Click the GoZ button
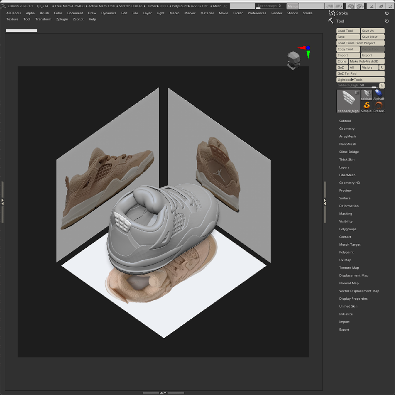 pos(342,68)
